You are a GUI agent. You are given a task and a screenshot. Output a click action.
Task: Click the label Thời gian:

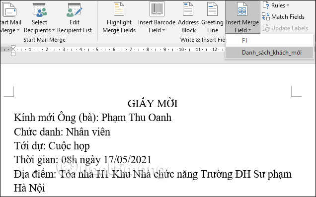click(36, 160)
